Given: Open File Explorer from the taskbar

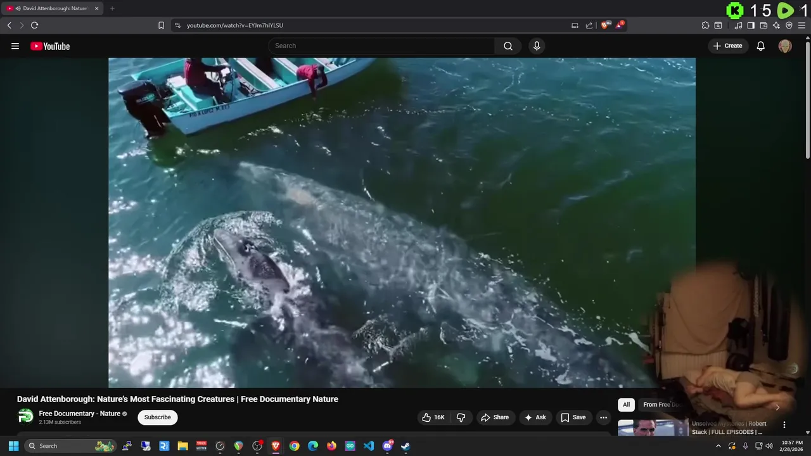Looking at the screenshot, I should click(x=182, y=446).
